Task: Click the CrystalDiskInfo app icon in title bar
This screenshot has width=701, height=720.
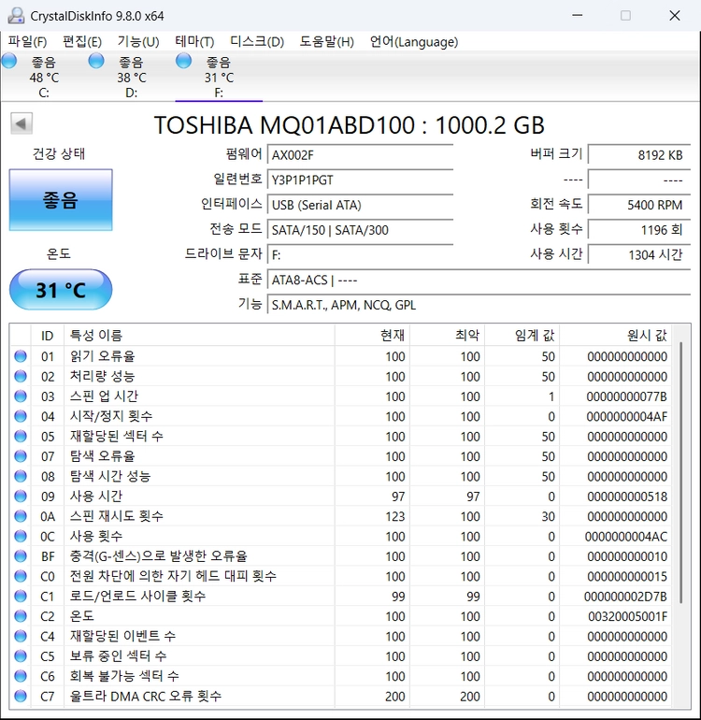Action: click(16, 16)
